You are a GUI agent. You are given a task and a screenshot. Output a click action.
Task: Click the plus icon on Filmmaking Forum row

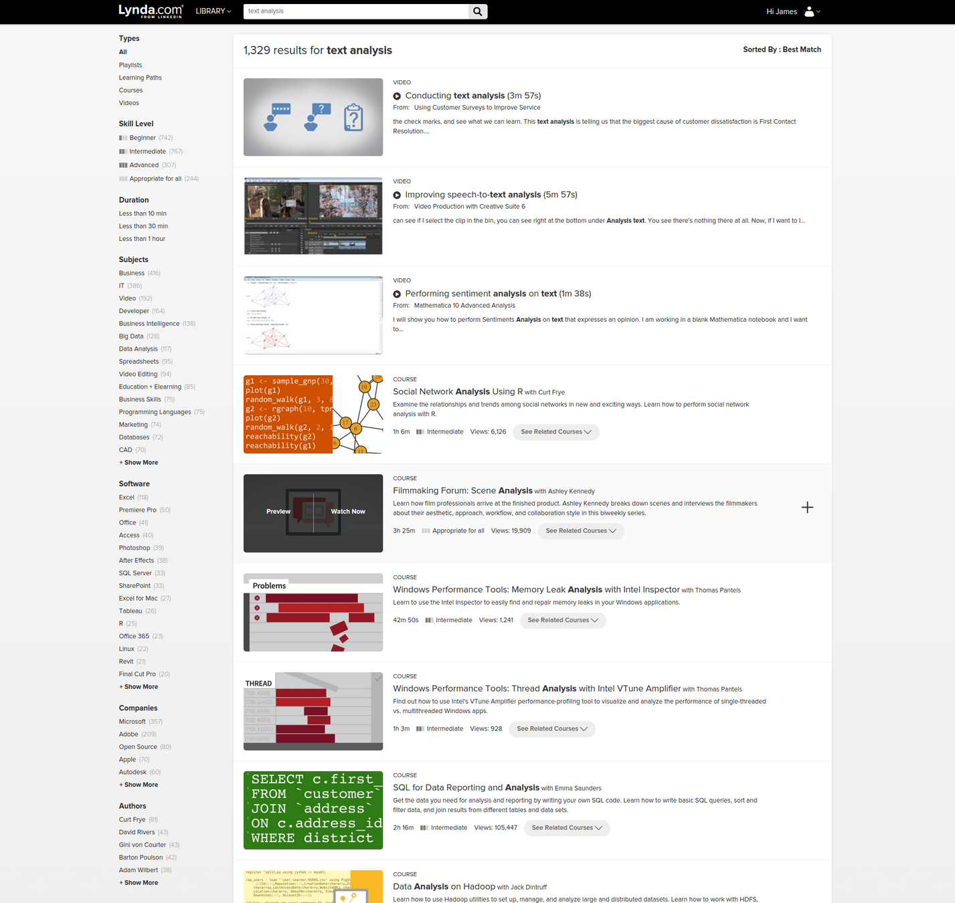(807, 507)
